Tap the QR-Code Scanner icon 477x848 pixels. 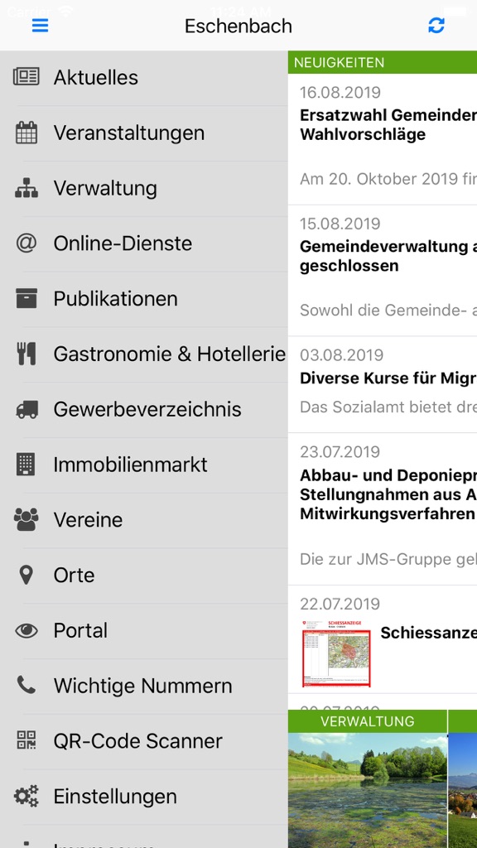click(26, 740)
